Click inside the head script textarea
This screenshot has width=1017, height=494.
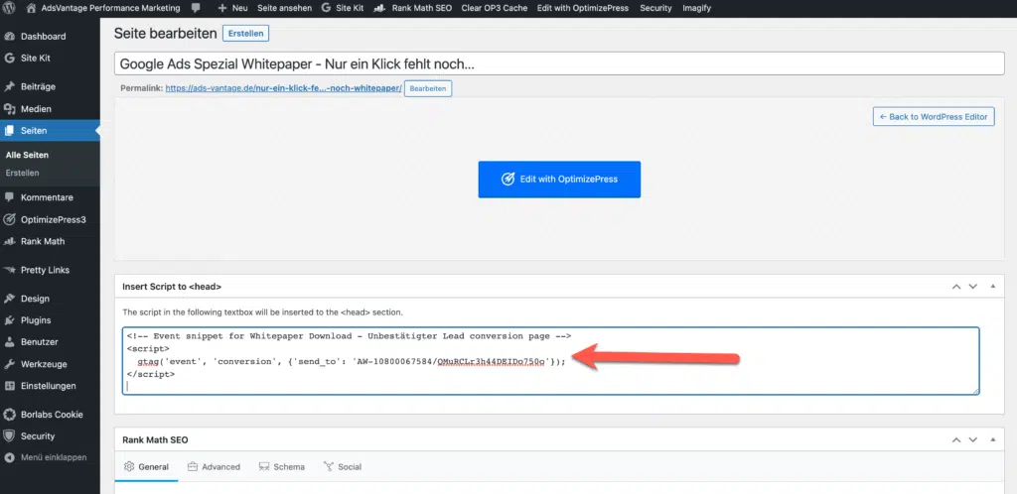coord(550,361)
